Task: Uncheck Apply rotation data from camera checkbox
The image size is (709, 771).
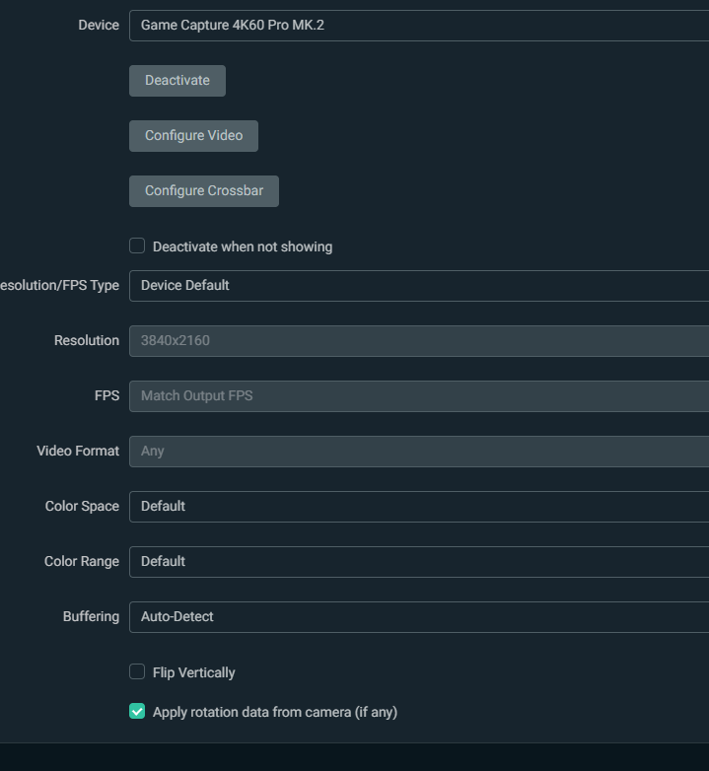Action: tap(137, 711)
